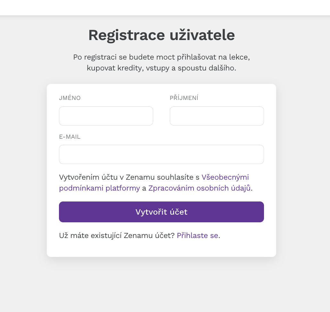Click the kupovat kredity subtitle line
Screen dimensions: 330x312
point(161,68)
